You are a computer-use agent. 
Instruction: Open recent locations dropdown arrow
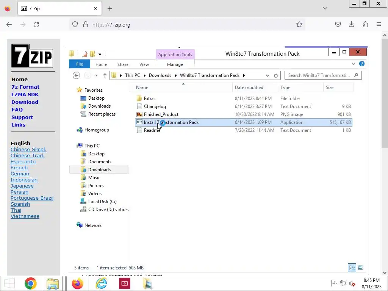(97, 75)
